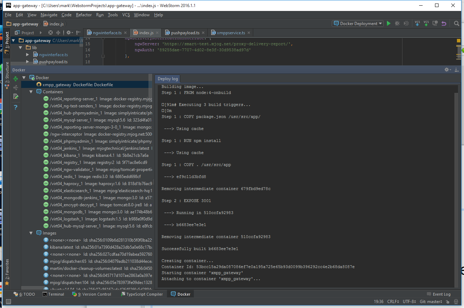This screenshot has width=464, height=308.
Task: Open the Refactor menu
Action: point(84,15)
